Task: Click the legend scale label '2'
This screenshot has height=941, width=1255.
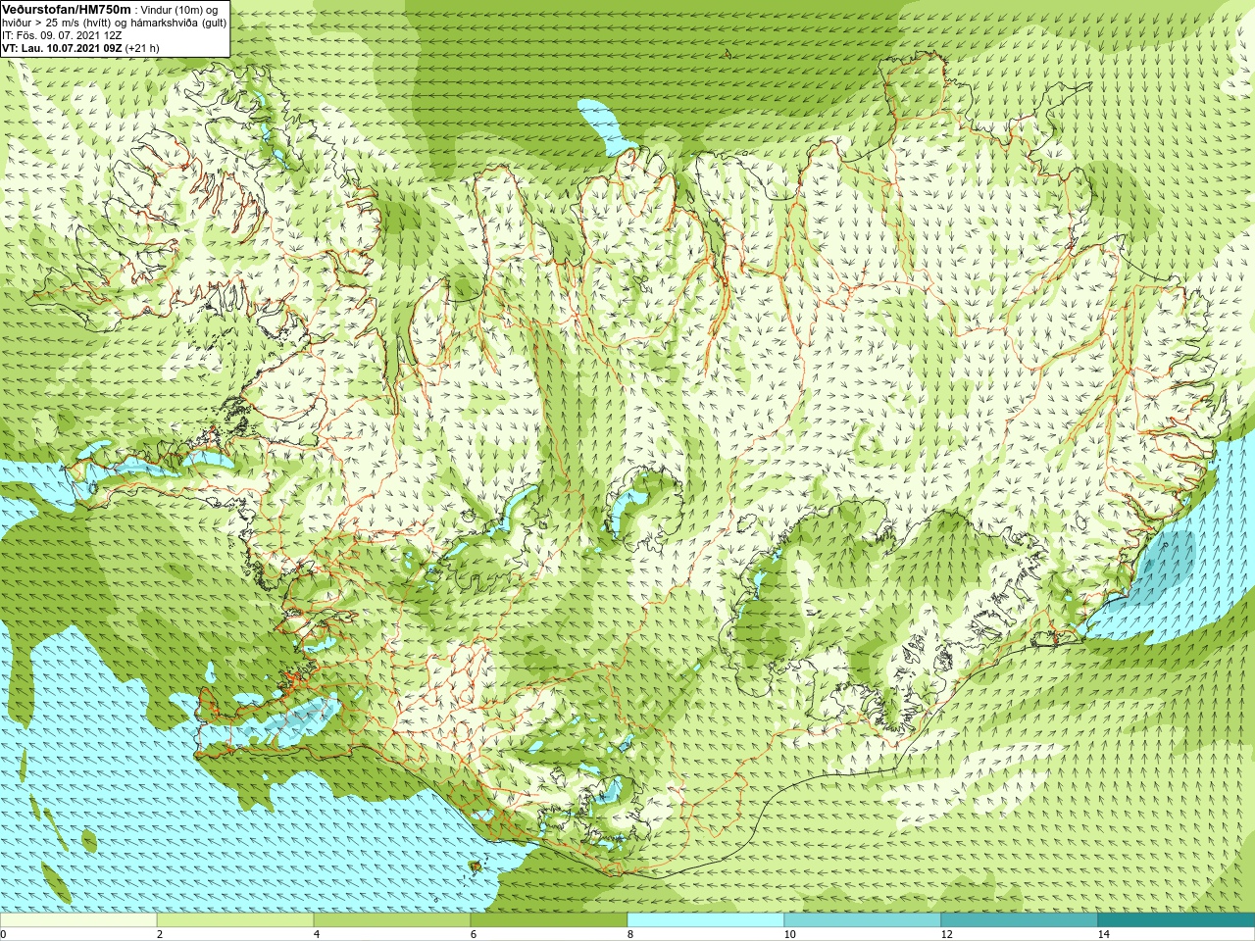Action: click(160, 934)
